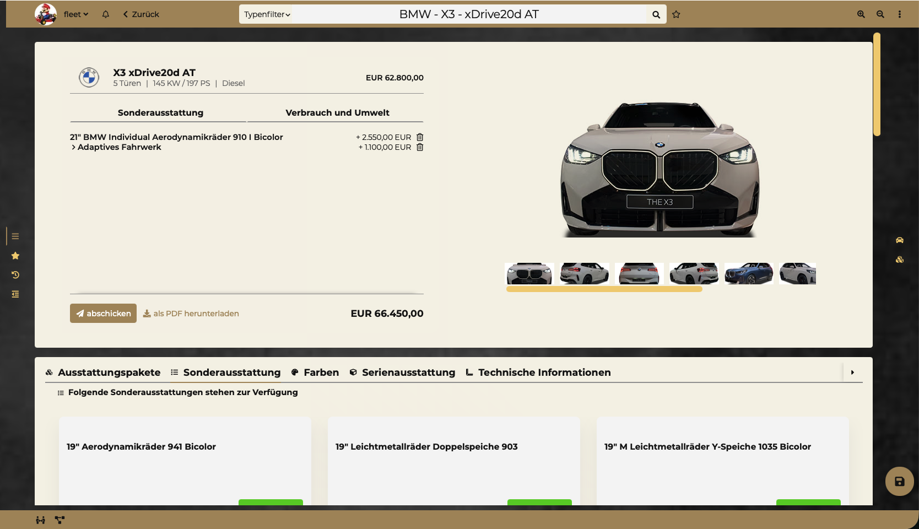Image resolution: width=919 pixels, height=529 pixels.
Task: Select 19" Aerodynamikräder 941 Bicolor card
Action: point(185,461)
